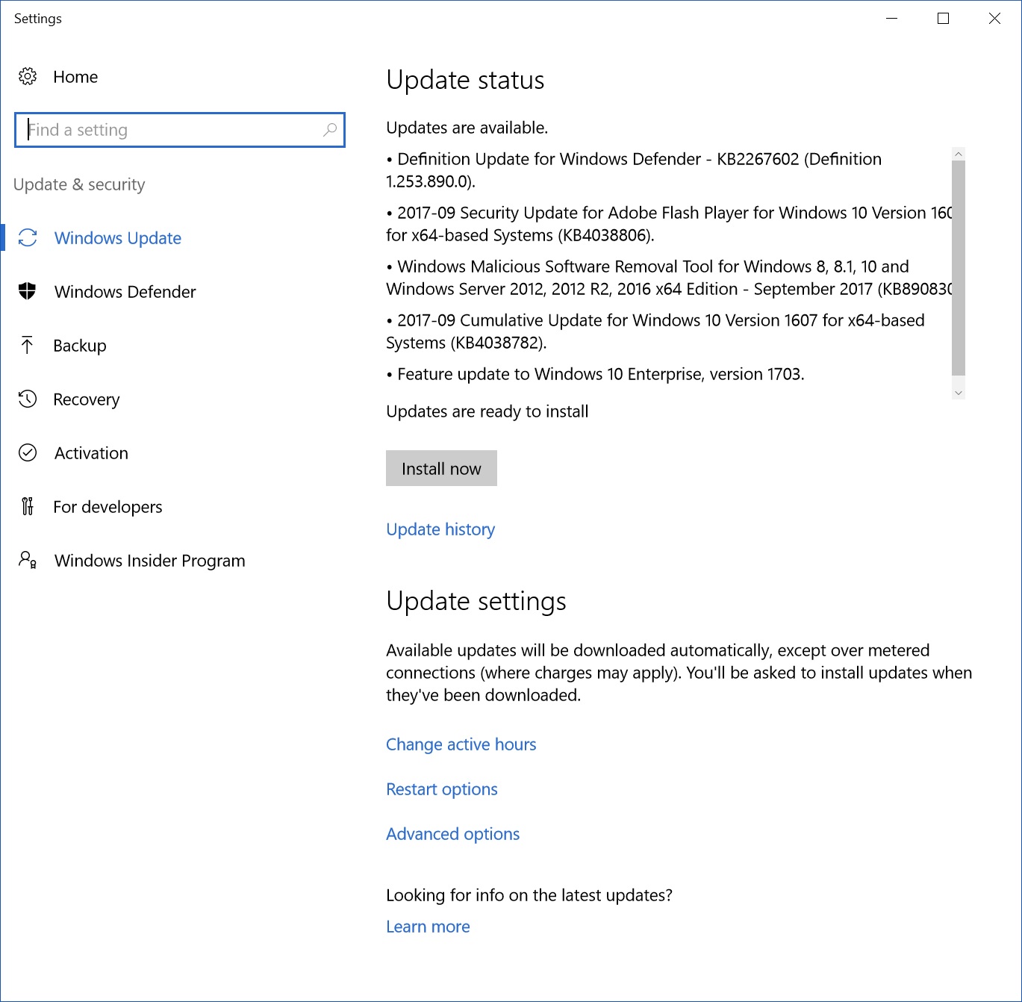This screenshot has height=1002, width=1022.
Task: Open the Update history link
Action: [x=440, y=529]
